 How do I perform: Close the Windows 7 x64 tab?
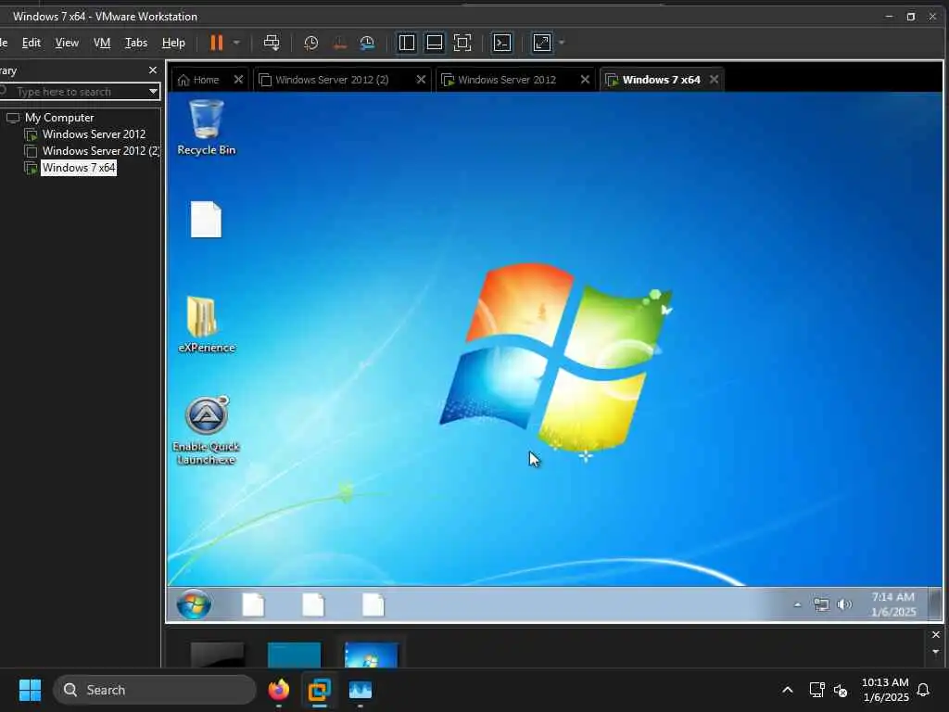(x=715, y=80)
